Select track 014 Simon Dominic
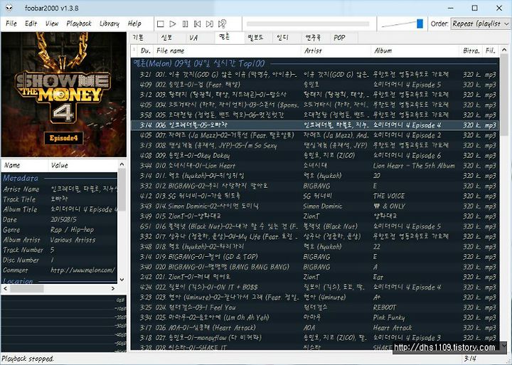Screen dimensions: 512x365 coord(315,206)
